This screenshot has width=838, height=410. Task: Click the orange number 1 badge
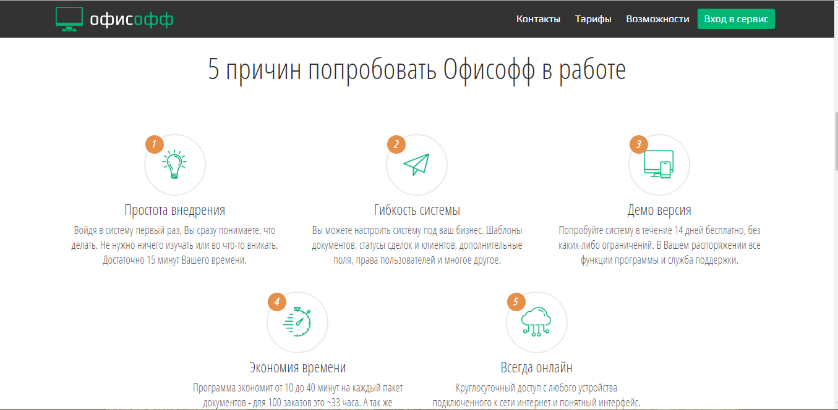(155, 144)
